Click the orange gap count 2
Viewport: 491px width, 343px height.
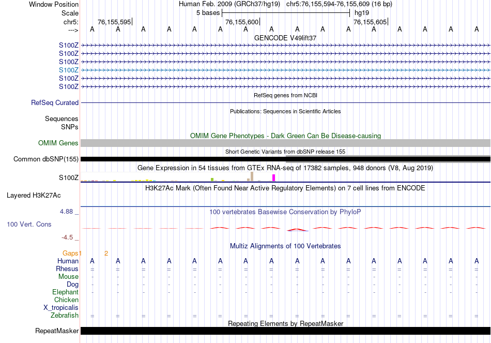click(x=106, y=253)
